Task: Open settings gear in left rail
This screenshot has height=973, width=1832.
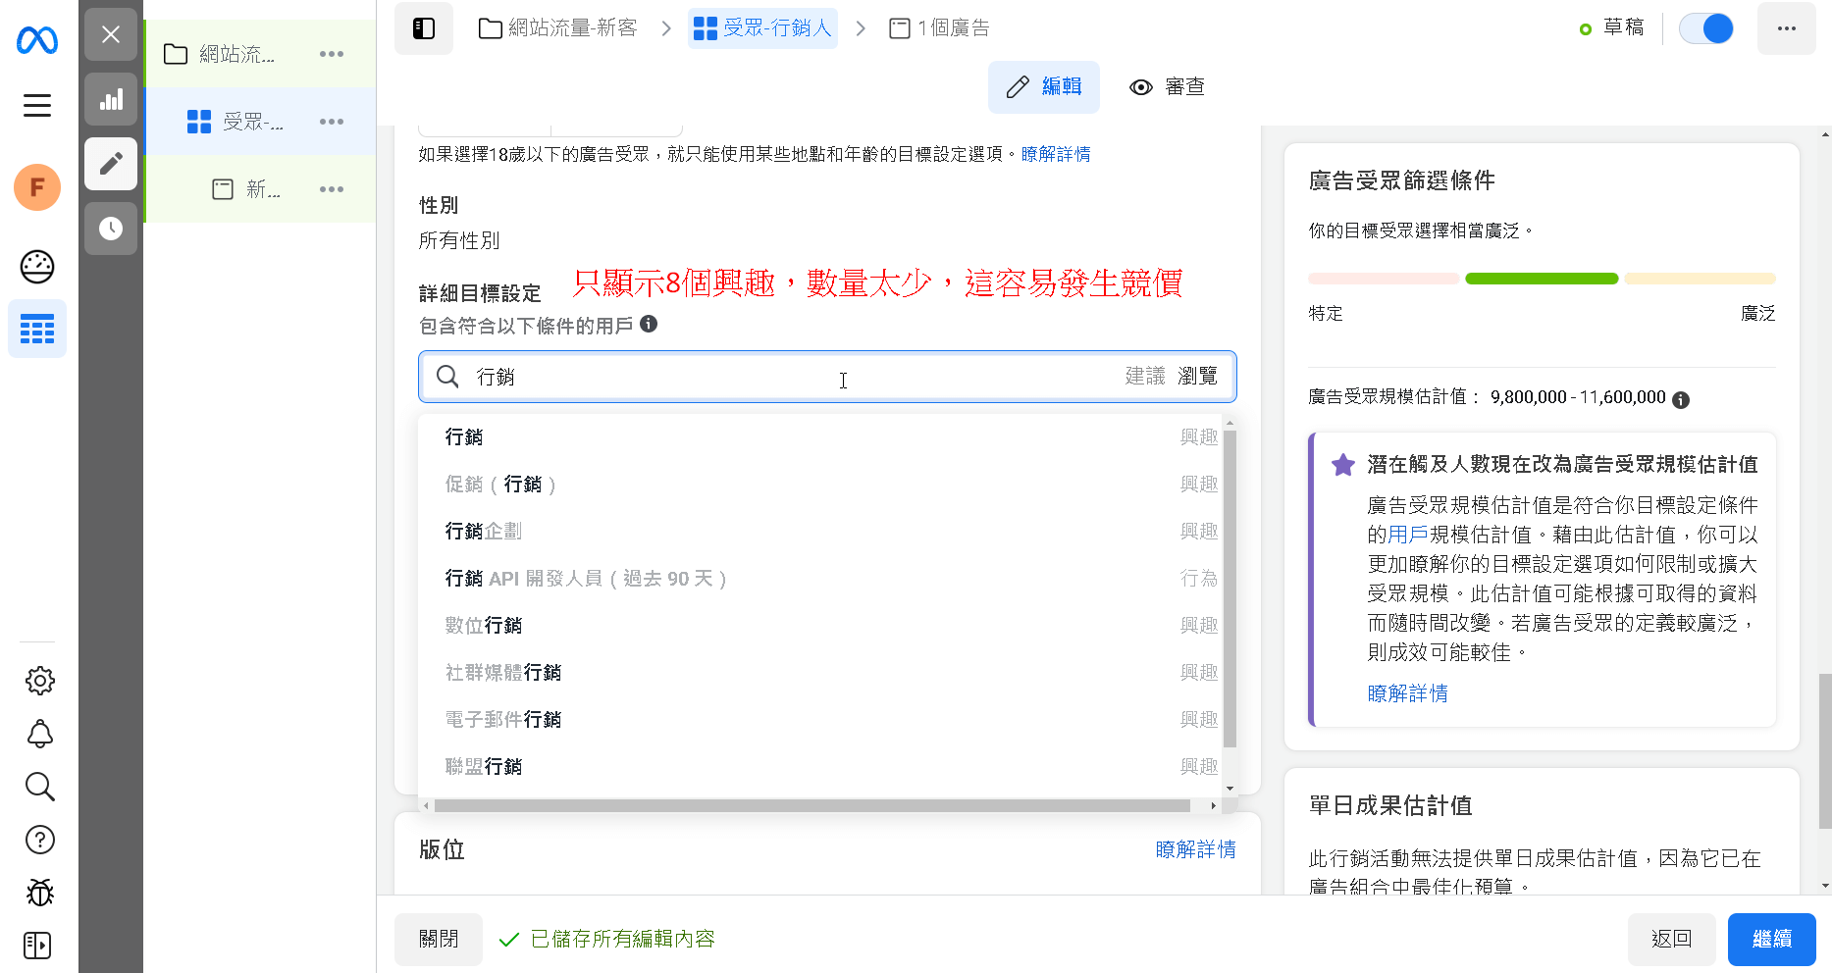Action: [x=39, y=681]
